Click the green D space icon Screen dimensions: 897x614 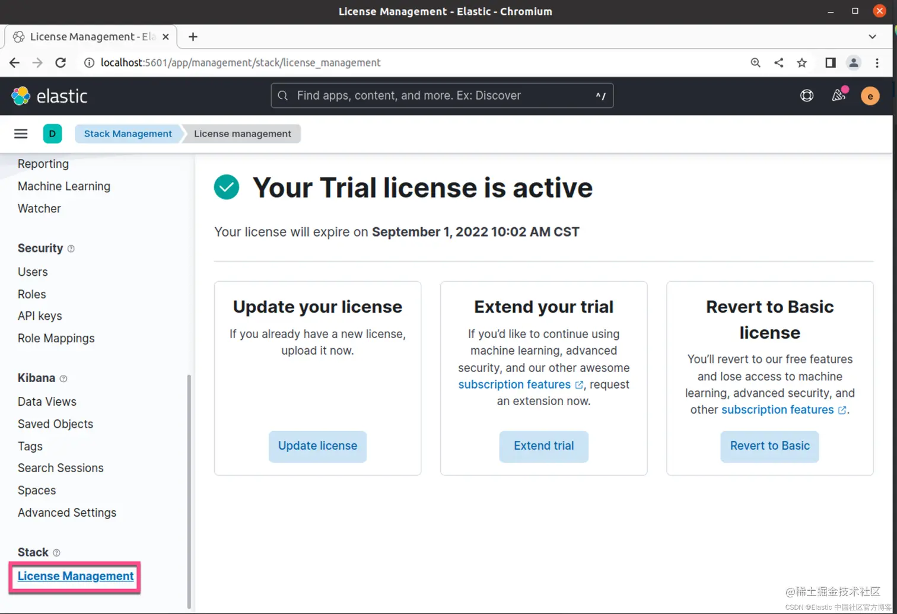(52, 133)
